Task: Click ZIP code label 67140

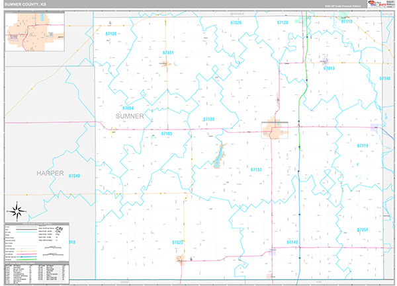Action: pos(292,242)
